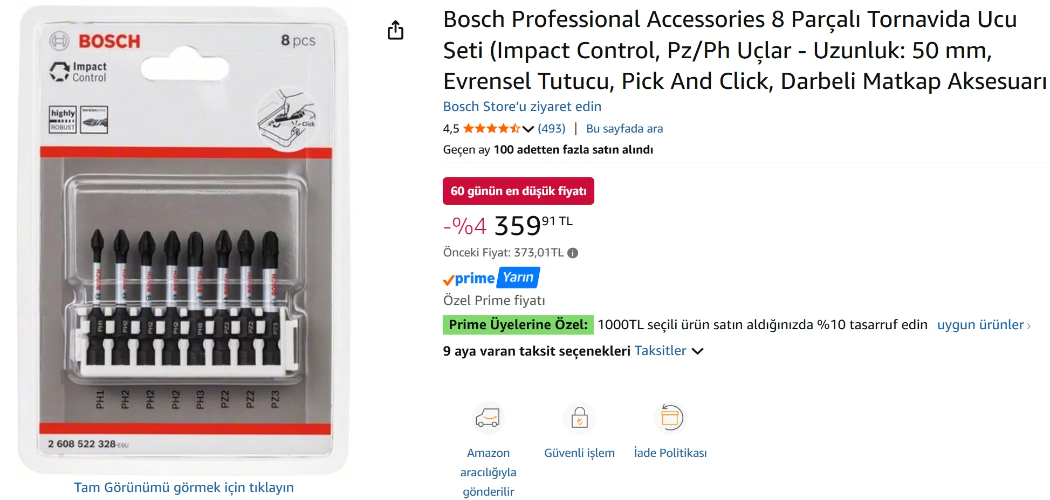Click Bu sayfada ara link
1050x500 pixels.
point(624,128)
